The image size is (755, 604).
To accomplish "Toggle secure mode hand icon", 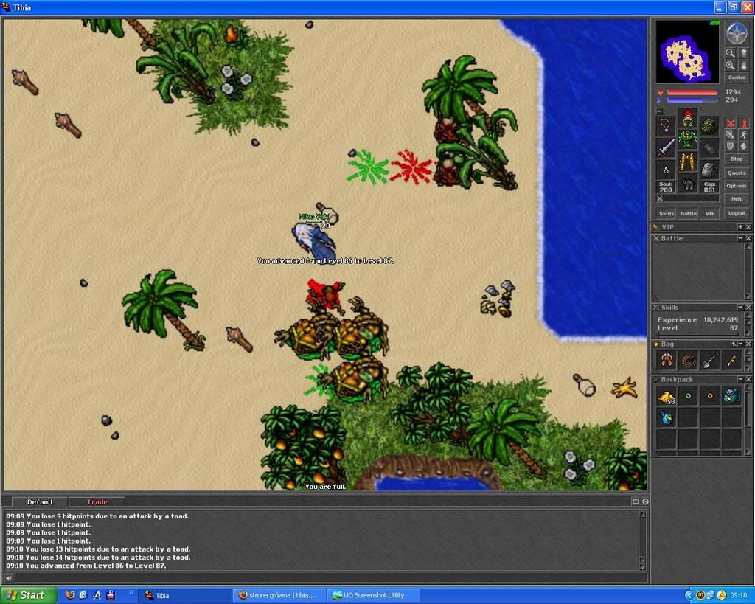I will coord(743,147).
